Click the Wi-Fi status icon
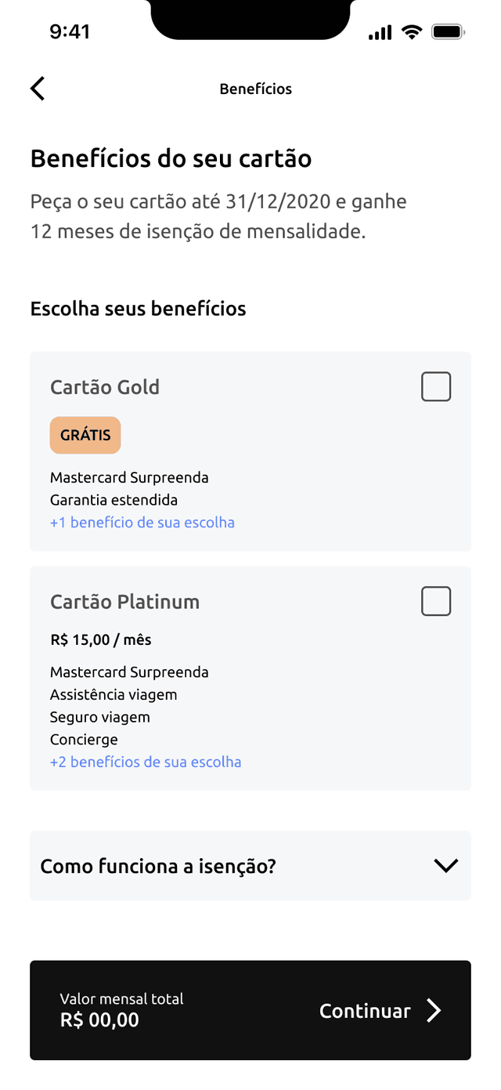 click(x=411, y=32)
